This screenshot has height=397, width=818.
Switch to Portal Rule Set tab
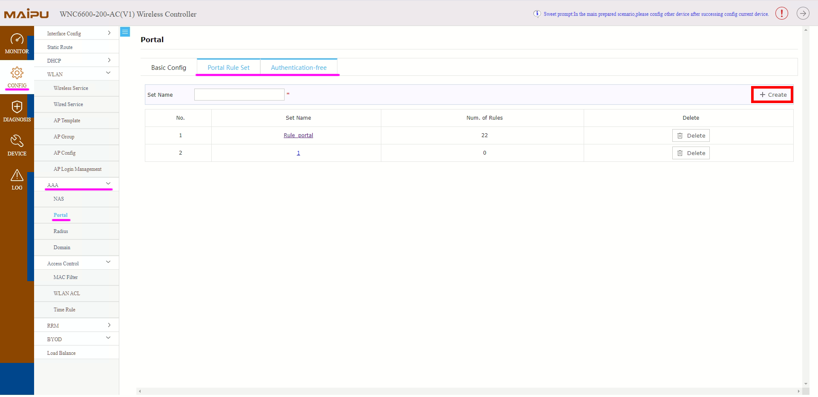pyautogui.click(x=229, y=67)
